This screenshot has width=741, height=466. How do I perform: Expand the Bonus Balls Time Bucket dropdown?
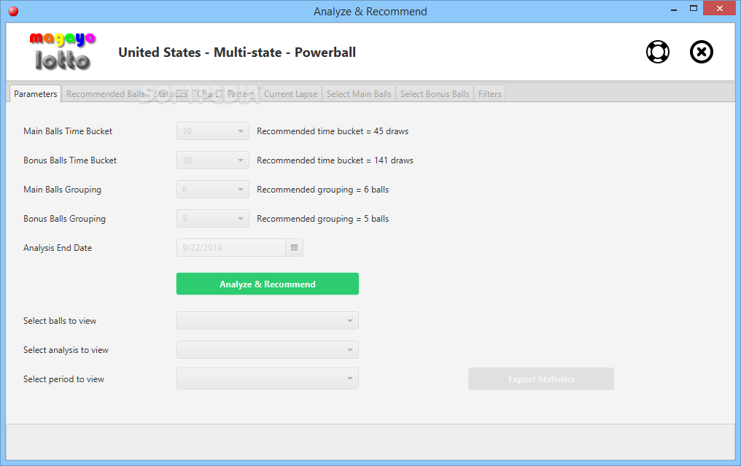(213, 160)
